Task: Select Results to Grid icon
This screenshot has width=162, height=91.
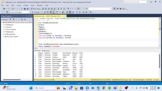Action: pos(70,12)
